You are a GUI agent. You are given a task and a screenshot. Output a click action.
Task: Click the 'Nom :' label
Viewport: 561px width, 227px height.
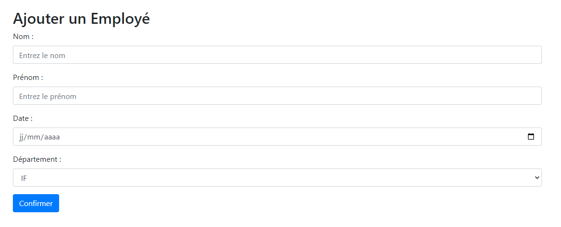tap(23, 37)
